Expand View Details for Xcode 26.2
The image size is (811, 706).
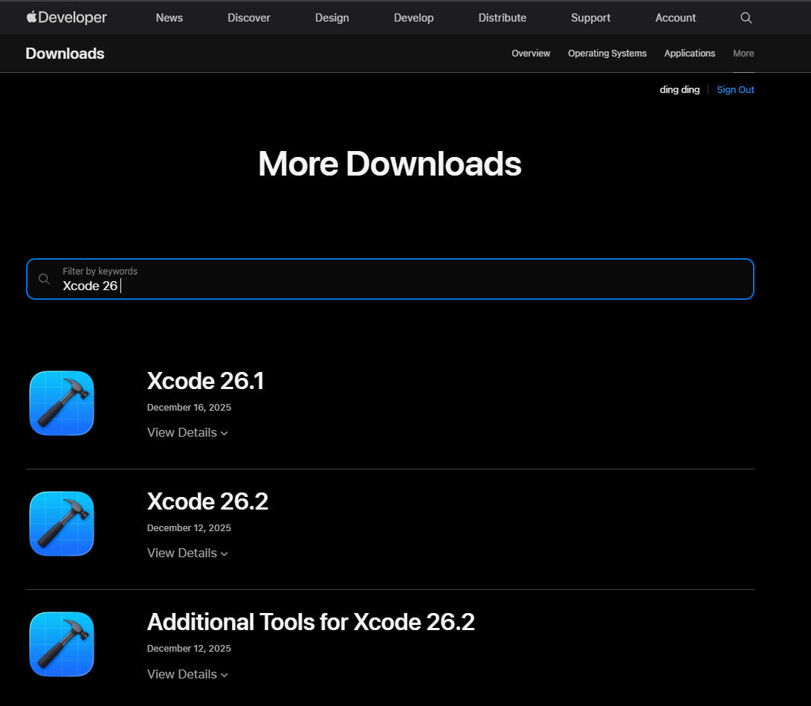187,553
